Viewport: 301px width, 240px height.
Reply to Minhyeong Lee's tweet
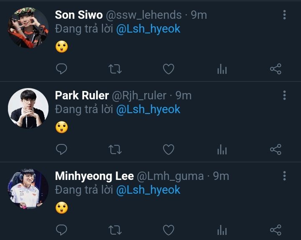point(61,230)
